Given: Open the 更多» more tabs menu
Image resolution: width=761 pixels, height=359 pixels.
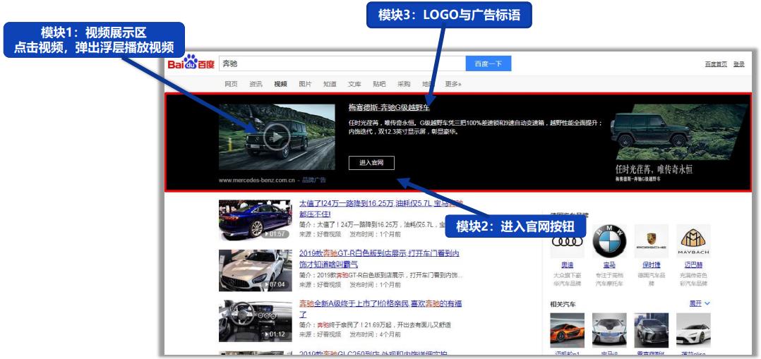Looking at the screenshot, I should (x=453, y=84).
